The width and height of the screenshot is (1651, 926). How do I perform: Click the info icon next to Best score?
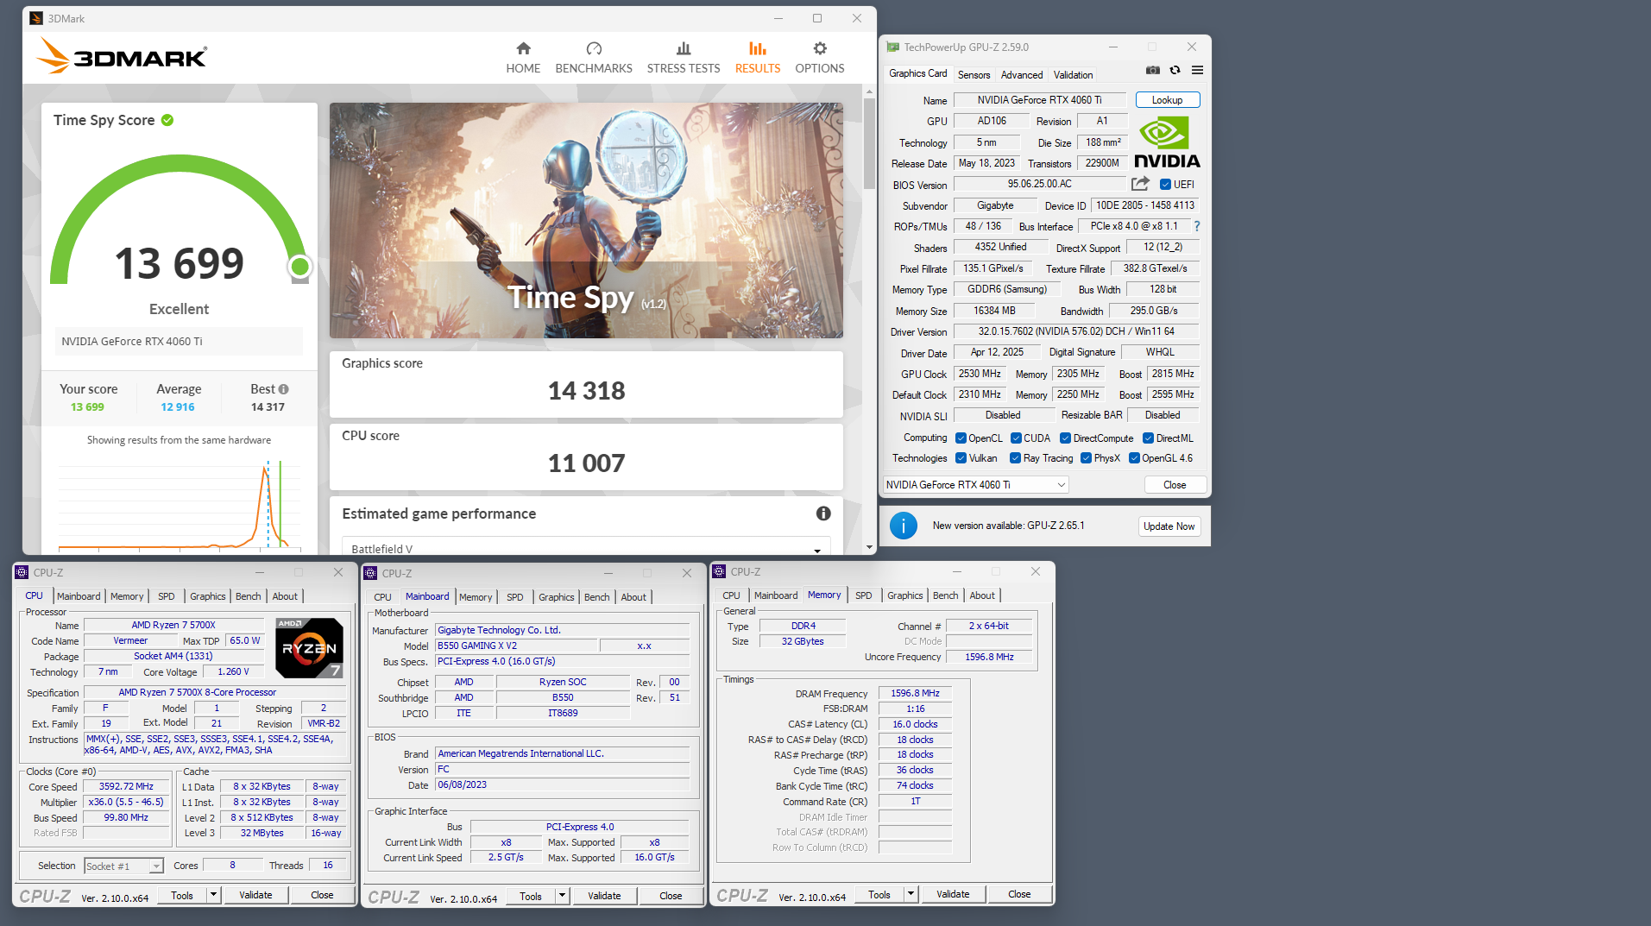pos(284,389)
